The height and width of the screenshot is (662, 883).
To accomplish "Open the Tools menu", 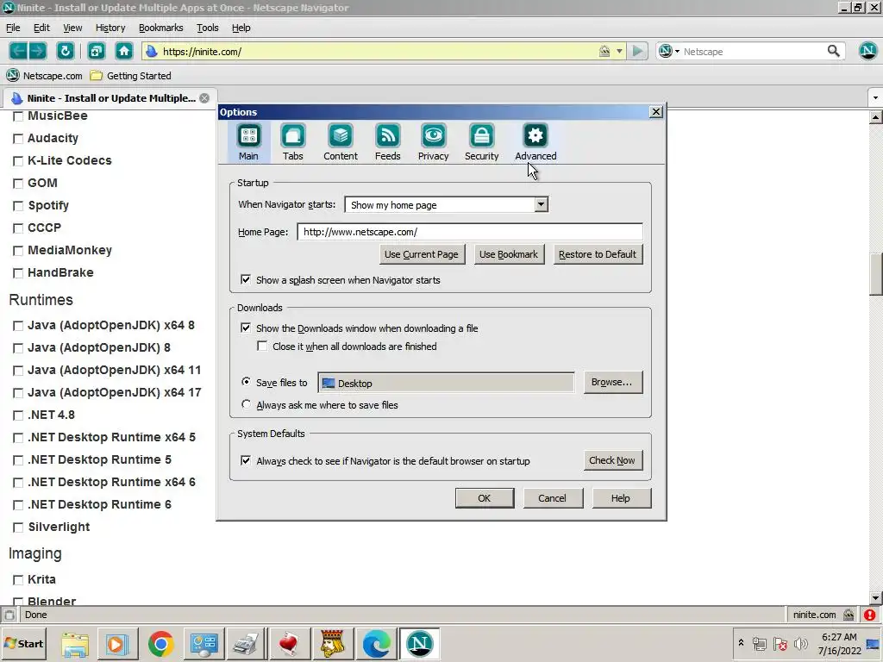I will click(x=207, y=28).
